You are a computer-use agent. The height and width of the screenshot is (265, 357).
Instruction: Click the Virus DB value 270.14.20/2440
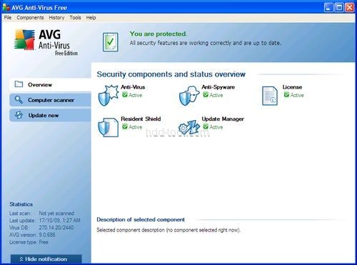pos(56,228)
